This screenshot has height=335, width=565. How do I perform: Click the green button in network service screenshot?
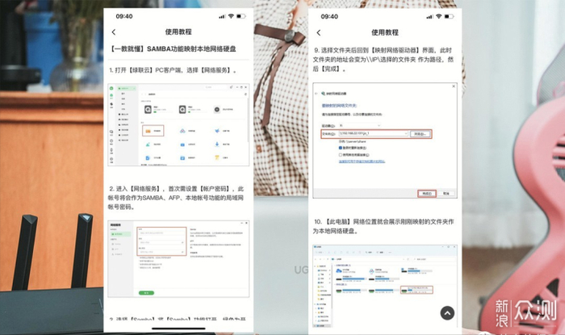[146, 293]
